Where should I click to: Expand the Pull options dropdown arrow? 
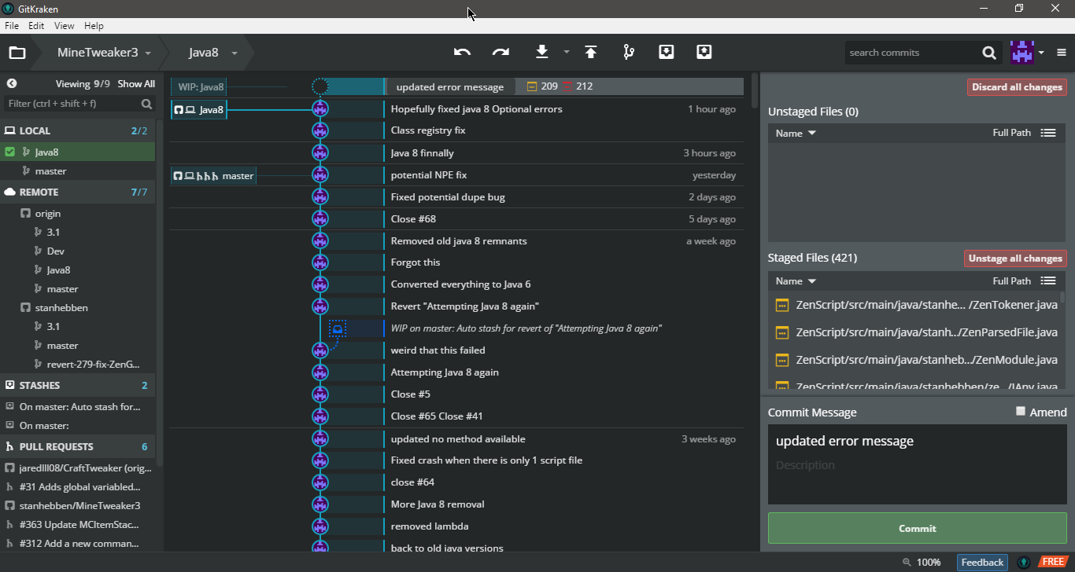tap(566, 53)
